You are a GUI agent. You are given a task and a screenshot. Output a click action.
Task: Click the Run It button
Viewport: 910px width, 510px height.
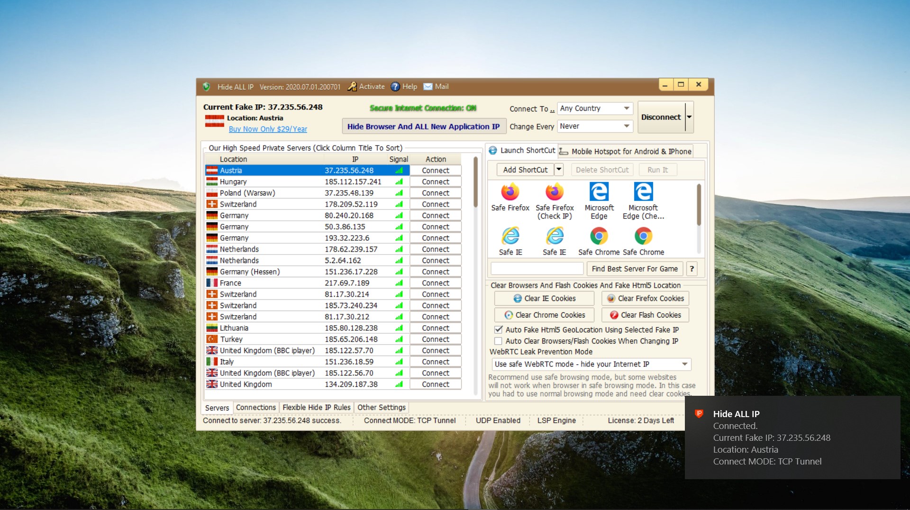point(657,170)
